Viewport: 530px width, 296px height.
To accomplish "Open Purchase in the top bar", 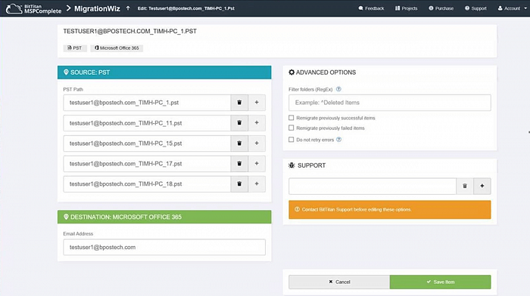I will pyautogui.click(x=441, y=8).
